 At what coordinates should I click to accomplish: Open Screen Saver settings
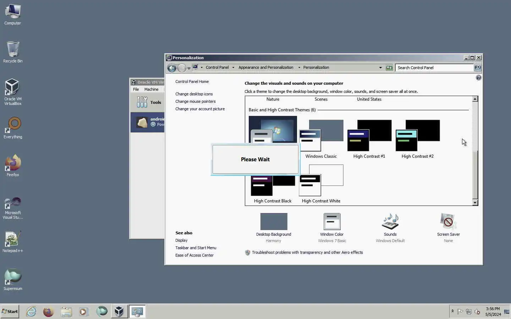click(x=448, y=228)
